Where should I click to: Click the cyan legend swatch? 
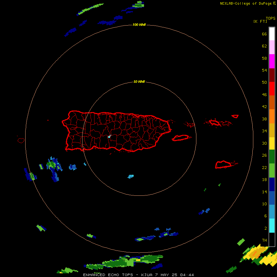pos(272,226)
